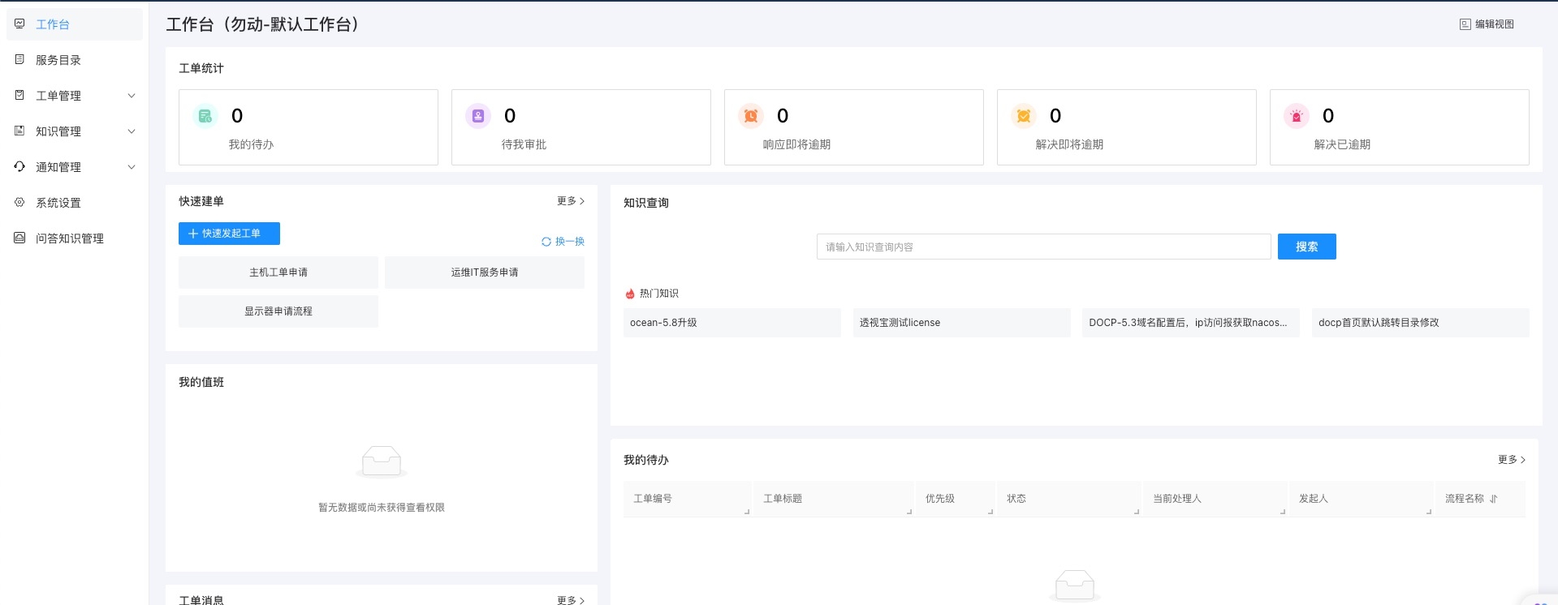Click the 快速发起工单 button
This screenshot has height=605, width=1558.
point(229,234)
